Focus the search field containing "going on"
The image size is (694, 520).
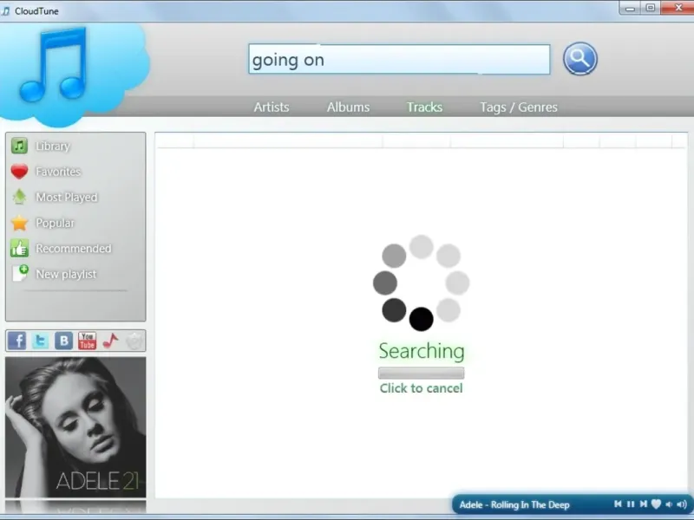399,59
